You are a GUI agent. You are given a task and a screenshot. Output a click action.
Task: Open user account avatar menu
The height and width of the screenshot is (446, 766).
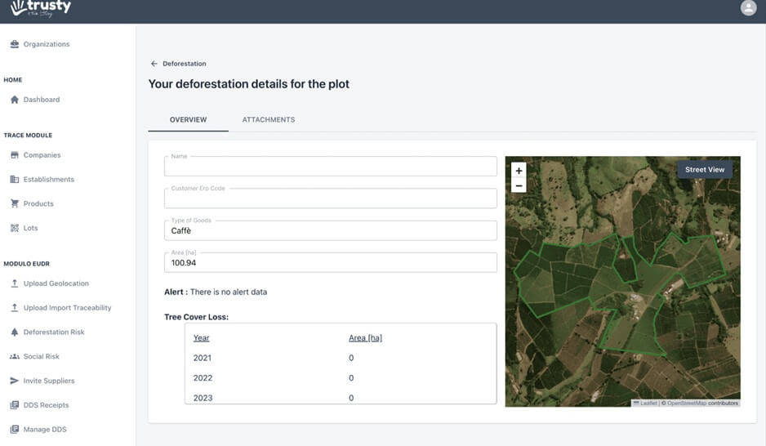[x=748, y=8]
